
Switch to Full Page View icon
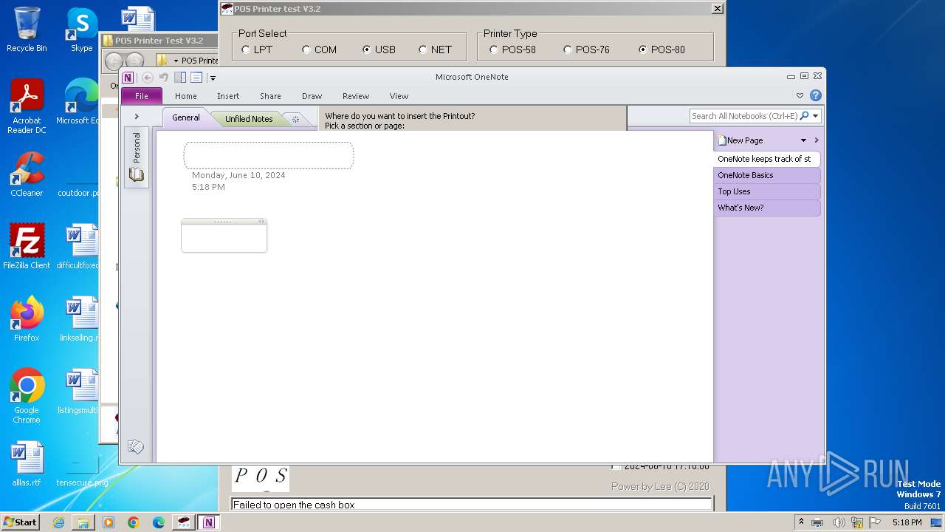(x=196, y=78)
